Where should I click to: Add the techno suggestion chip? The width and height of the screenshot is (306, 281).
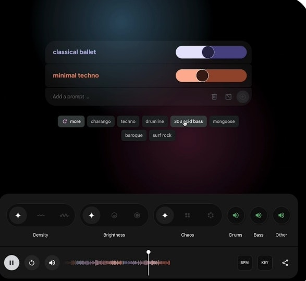click(128, 121)
